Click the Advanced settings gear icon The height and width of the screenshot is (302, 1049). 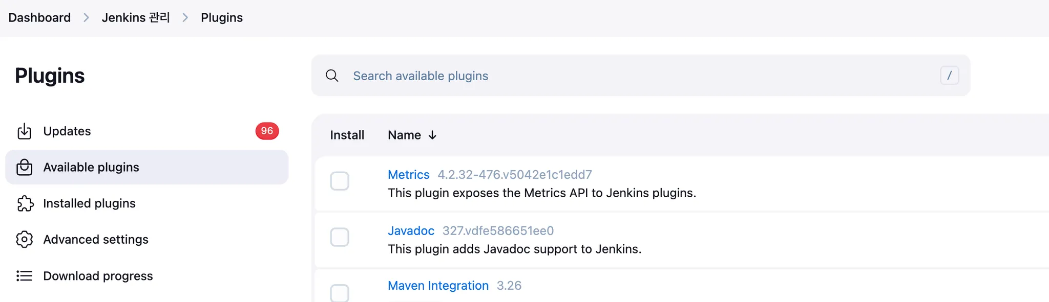[x=24, y=239]
